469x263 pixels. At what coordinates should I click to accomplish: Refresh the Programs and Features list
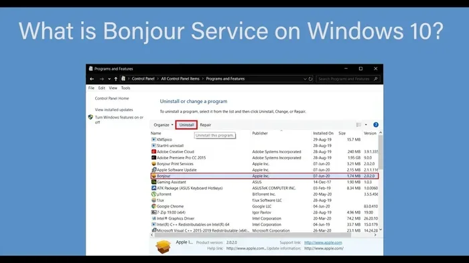click(x=310, y=79)
